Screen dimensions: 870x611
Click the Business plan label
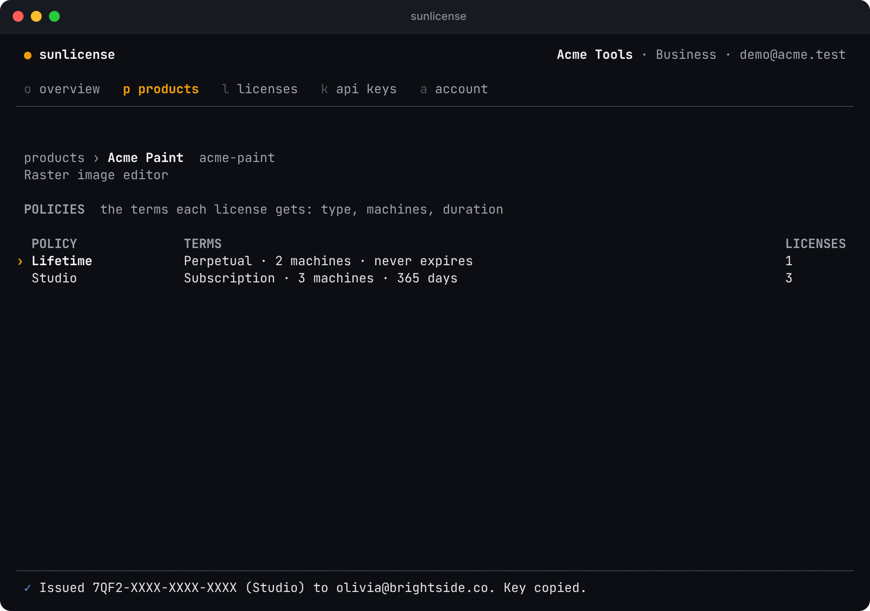coord(686,55)
